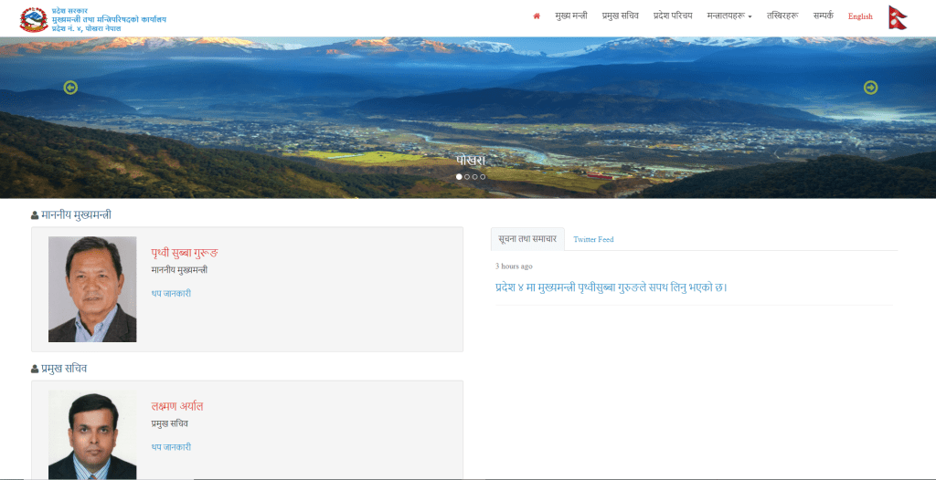Select the second carousel indicator dot
The image size is (936, 480).
(x=467, y=176)
